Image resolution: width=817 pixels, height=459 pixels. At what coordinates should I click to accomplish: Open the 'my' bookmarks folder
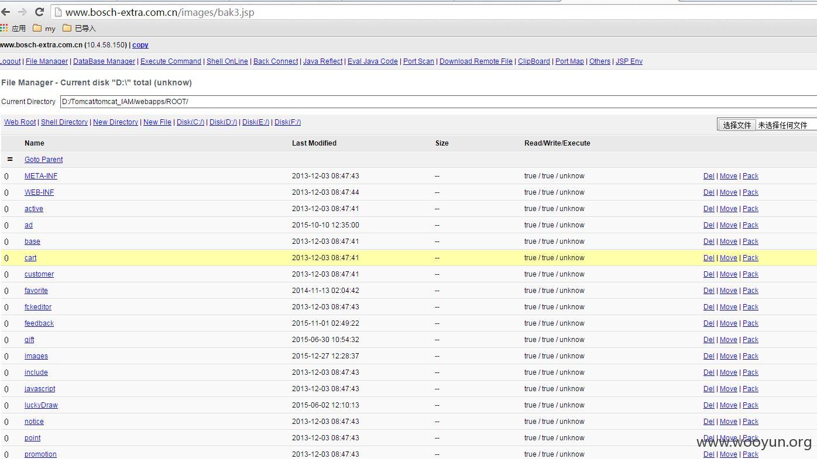(x=44, y=28)
